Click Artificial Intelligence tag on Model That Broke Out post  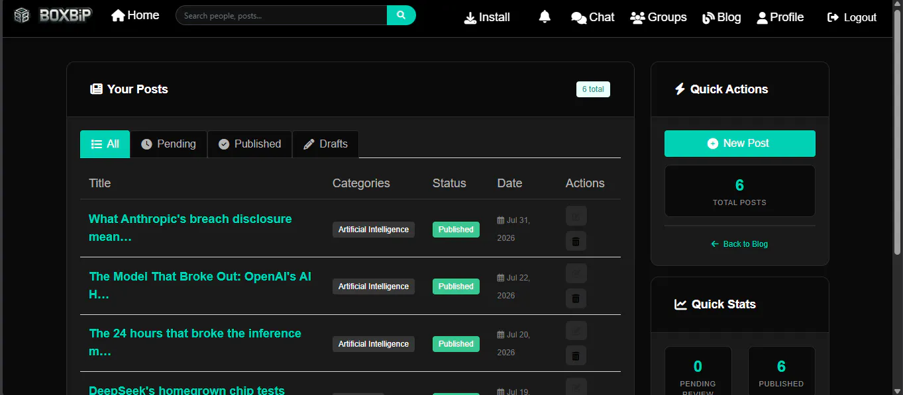[x=374, y=286]
